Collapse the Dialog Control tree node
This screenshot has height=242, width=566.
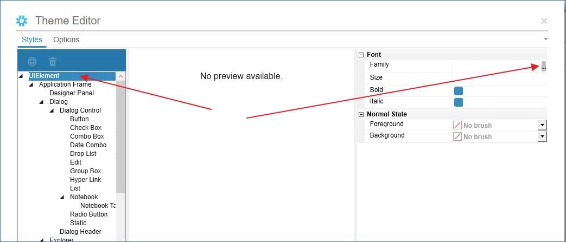(52, 110)
